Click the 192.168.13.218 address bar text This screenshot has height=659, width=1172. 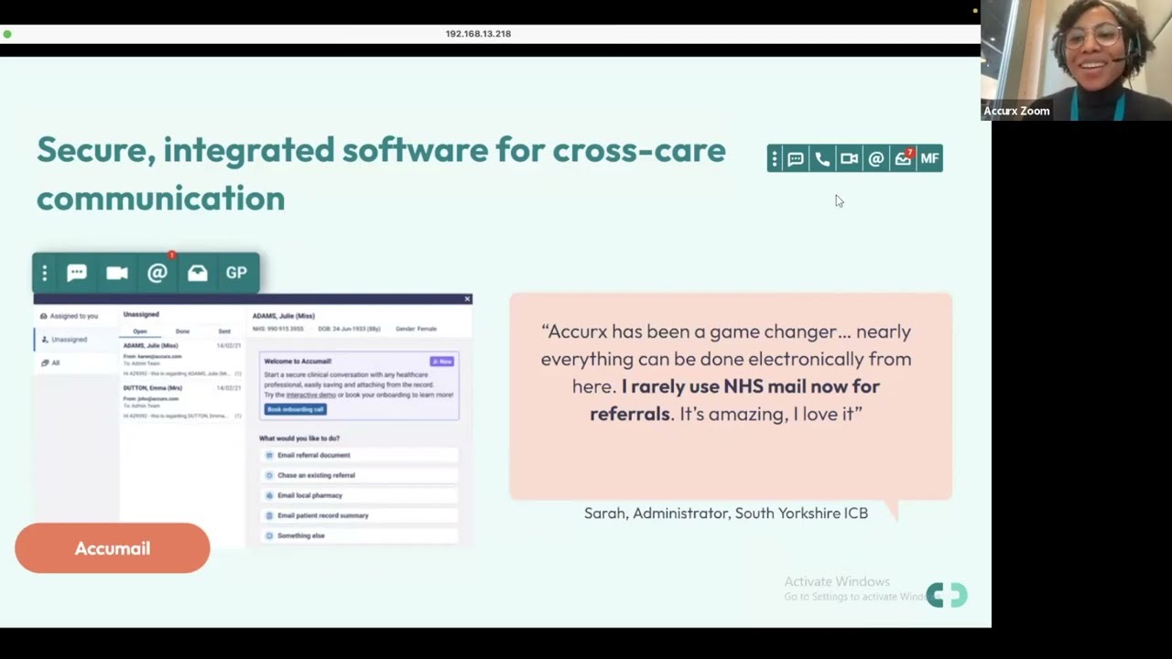(x=478, y=33)
